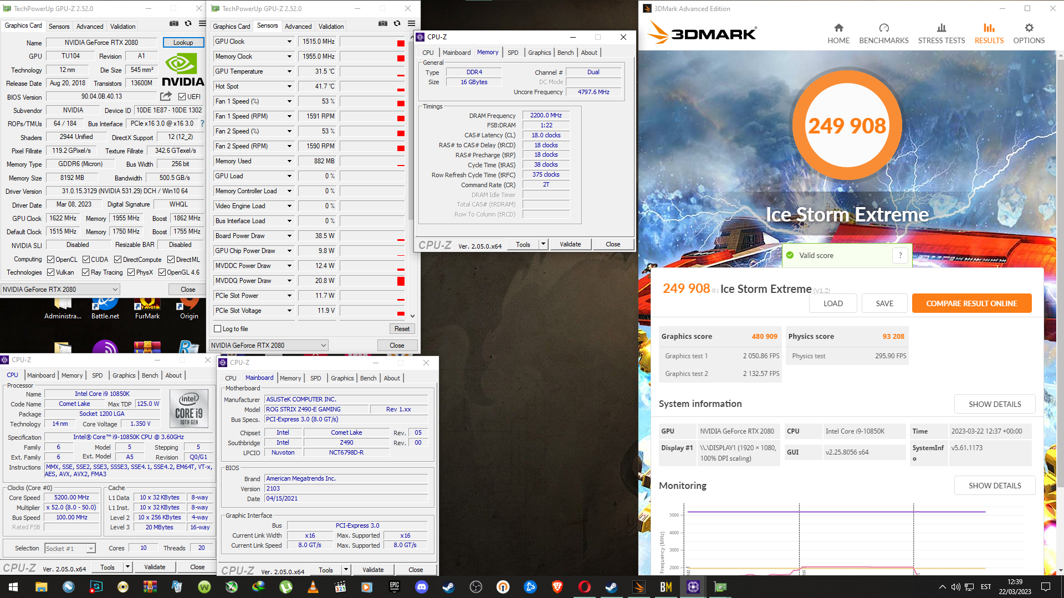Open Tools dropdown arrow in CPU-Z Memory window

pyautogui.click(x=543, y=244)
